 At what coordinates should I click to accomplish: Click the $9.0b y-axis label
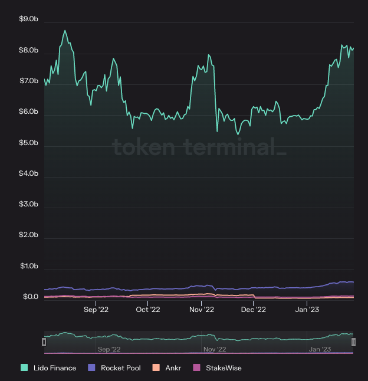29,19
